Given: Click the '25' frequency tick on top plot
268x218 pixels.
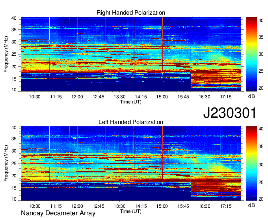Looking at the screenshot, I should coord(14,54).
